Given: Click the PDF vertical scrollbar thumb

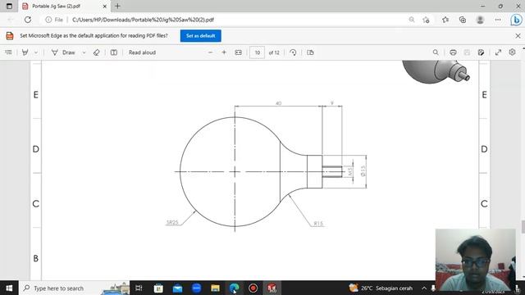Looking at the screenshot, I should (x=523, y=227).
